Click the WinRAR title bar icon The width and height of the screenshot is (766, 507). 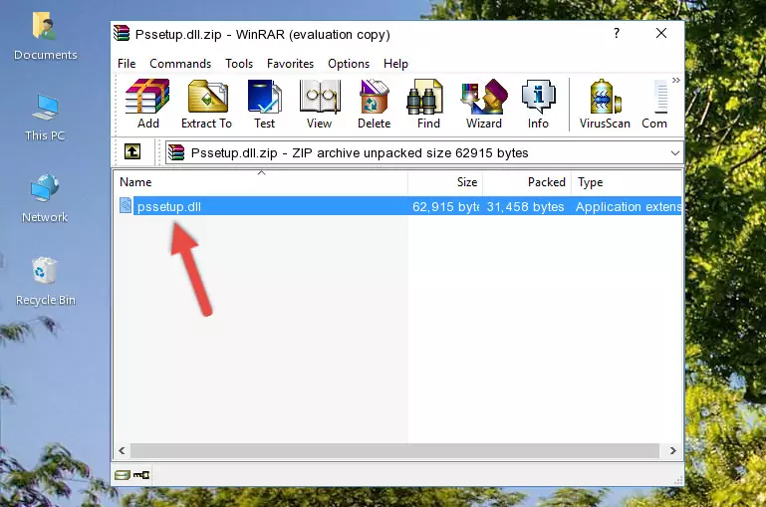click(x=122, y=34)
